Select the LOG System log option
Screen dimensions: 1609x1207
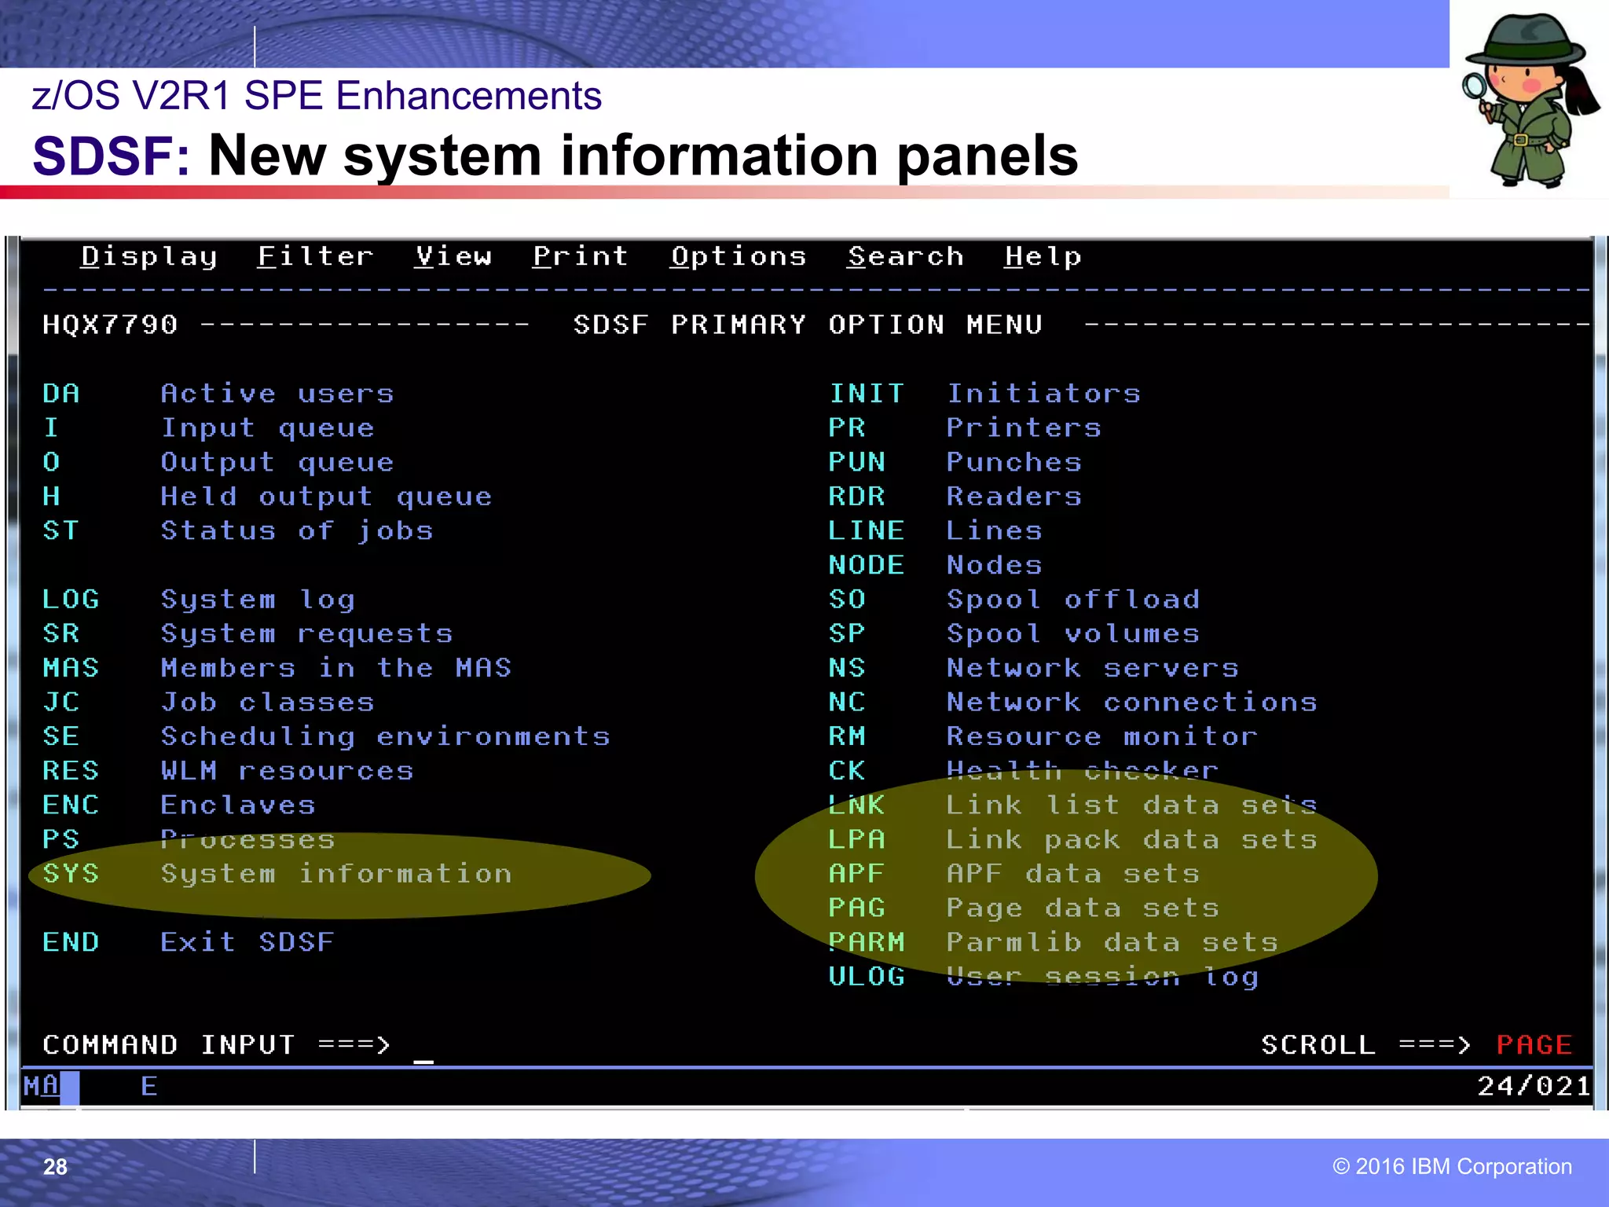click(199, 600)
